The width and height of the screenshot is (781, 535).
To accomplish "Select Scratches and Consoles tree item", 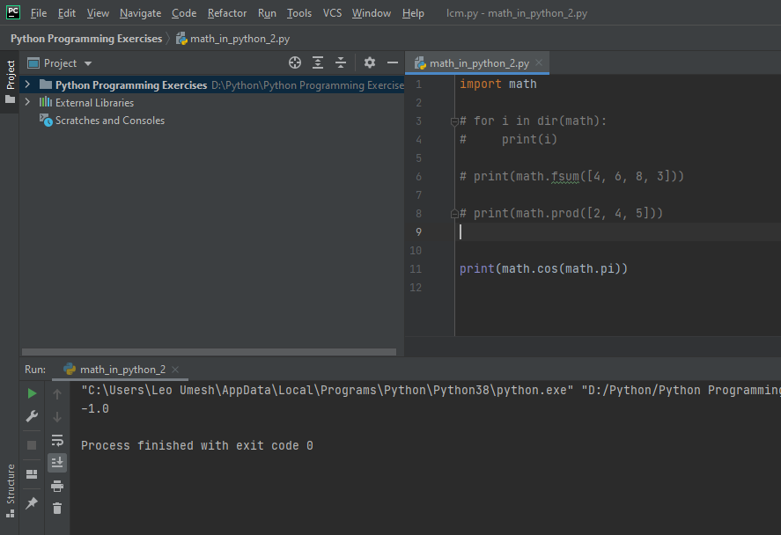I will [x=109, y=121].
